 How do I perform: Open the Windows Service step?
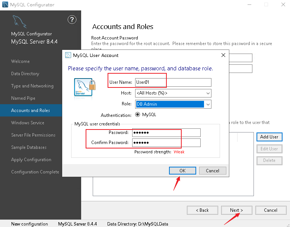click(x=28, y=123)
